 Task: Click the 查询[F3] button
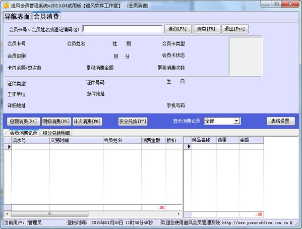pyautogui.click(x=178, y=29)
